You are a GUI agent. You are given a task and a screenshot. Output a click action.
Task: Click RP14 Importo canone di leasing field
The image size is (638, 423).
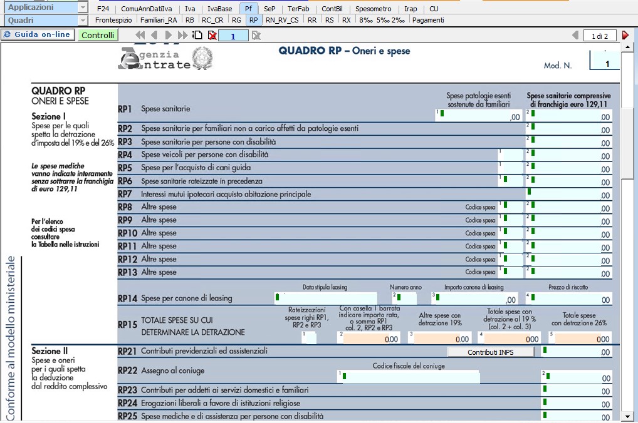pyautogui.click(x=474, y=298)
